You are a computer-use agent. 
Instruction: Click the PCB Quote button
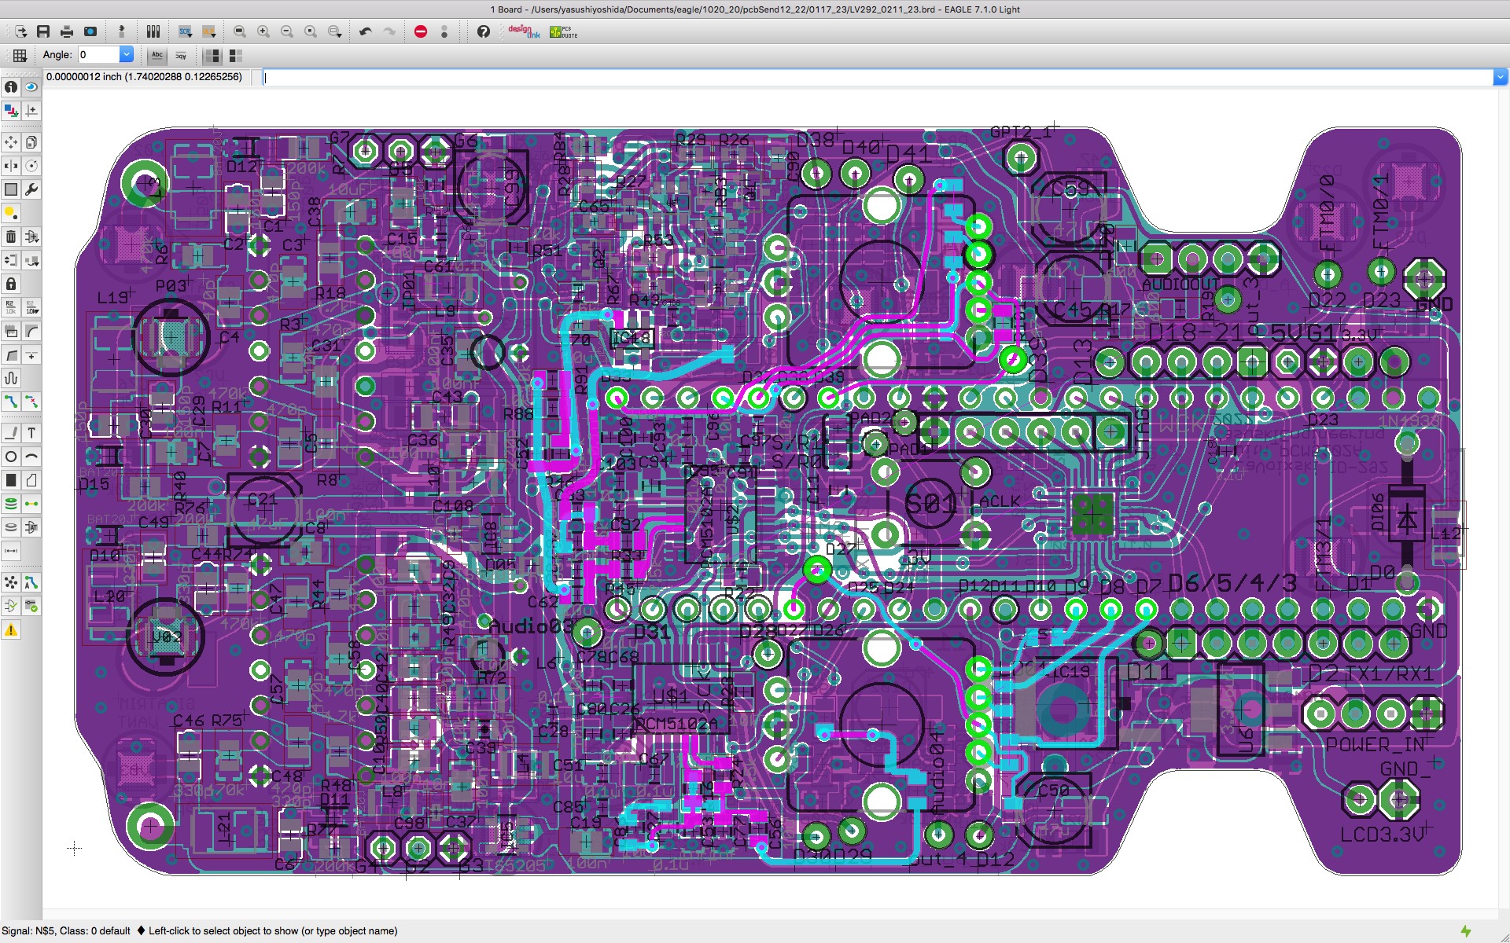pos(563,31)
